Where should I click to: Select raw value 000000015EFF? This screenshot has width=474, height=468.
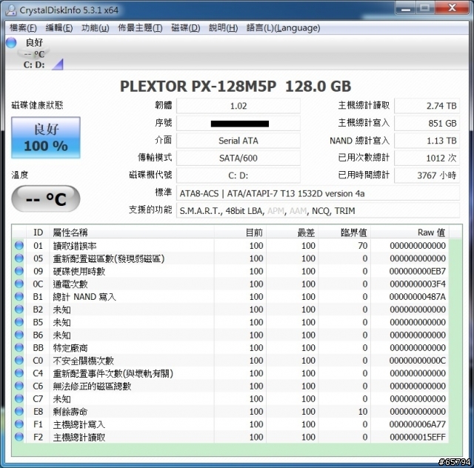pos(418,437)
